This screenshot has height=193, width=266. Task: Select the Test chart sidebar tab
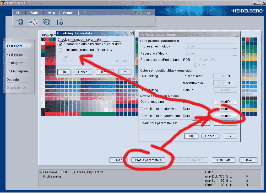point(14,46)
